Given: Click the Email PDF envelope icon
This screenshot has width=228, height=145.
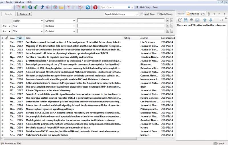Looking at the screenshot, I should [x=197, y=20].
